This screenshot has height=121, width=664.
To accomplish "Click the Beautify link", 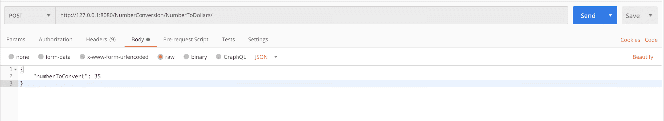I will [x=643, y=57].
